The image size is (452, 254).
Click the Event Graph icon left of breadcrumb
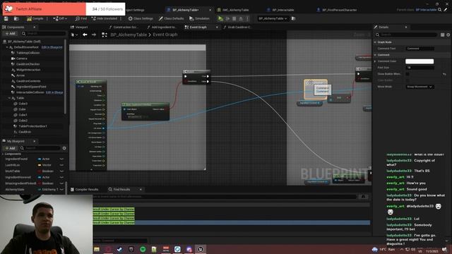point(105,35)
